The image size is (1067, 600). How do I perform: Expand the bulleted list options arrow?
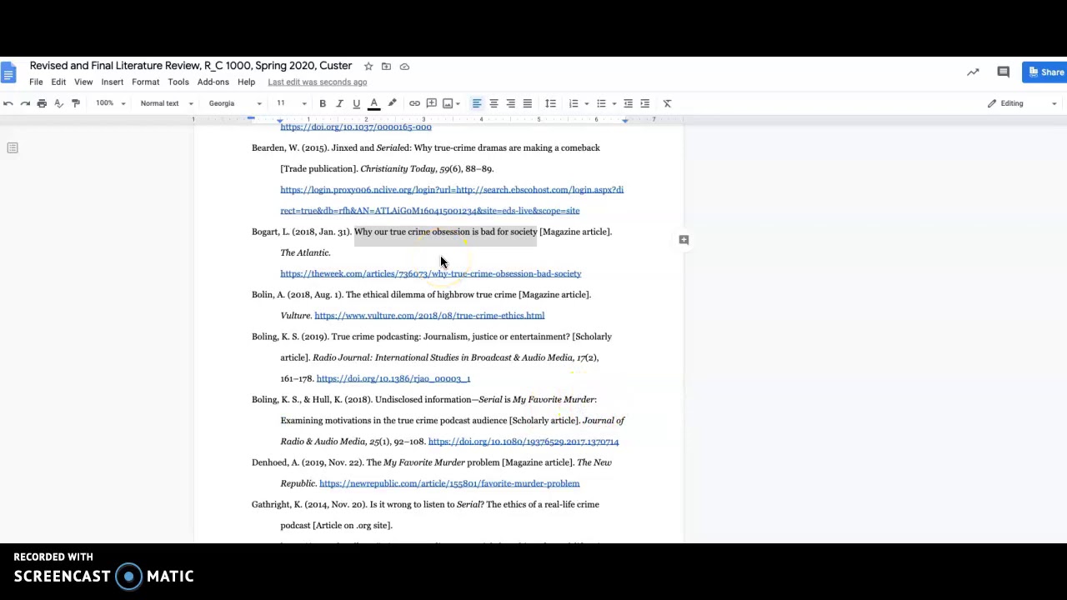(614, 104)
